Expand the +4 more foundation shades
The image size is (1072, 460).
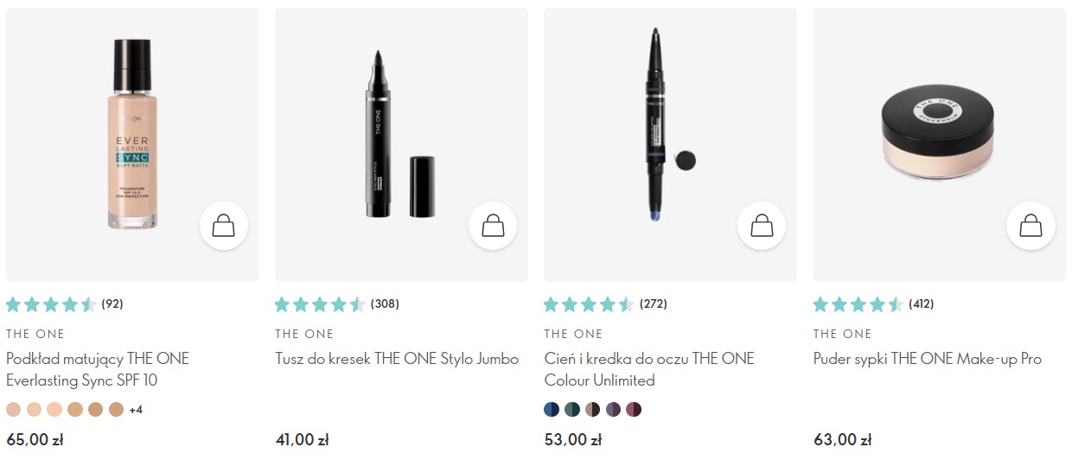pos(136,409)
